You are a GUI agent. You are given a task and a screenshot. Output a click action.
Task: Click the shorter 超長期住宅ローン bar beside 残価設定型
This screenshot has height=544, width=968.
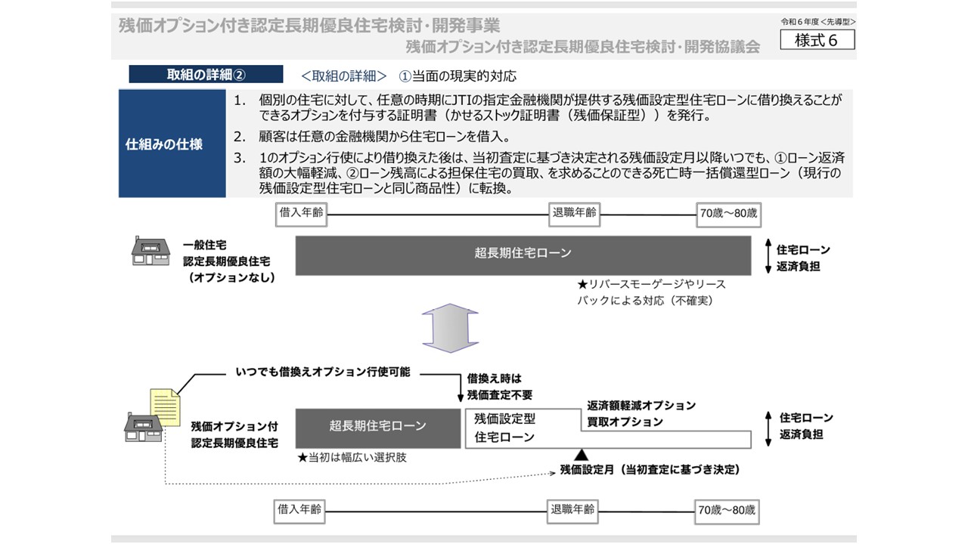377,426
